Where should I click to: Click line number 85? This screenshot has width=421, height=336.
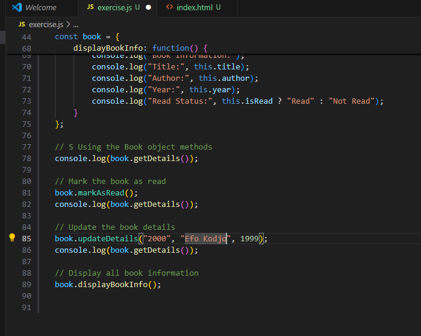coord(27,239)
